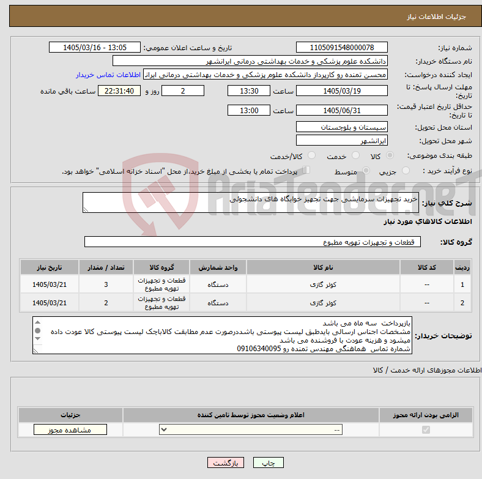
Task: Click کولر گازی in row 2
Action: pyautogui.click(x=323, y=303)
